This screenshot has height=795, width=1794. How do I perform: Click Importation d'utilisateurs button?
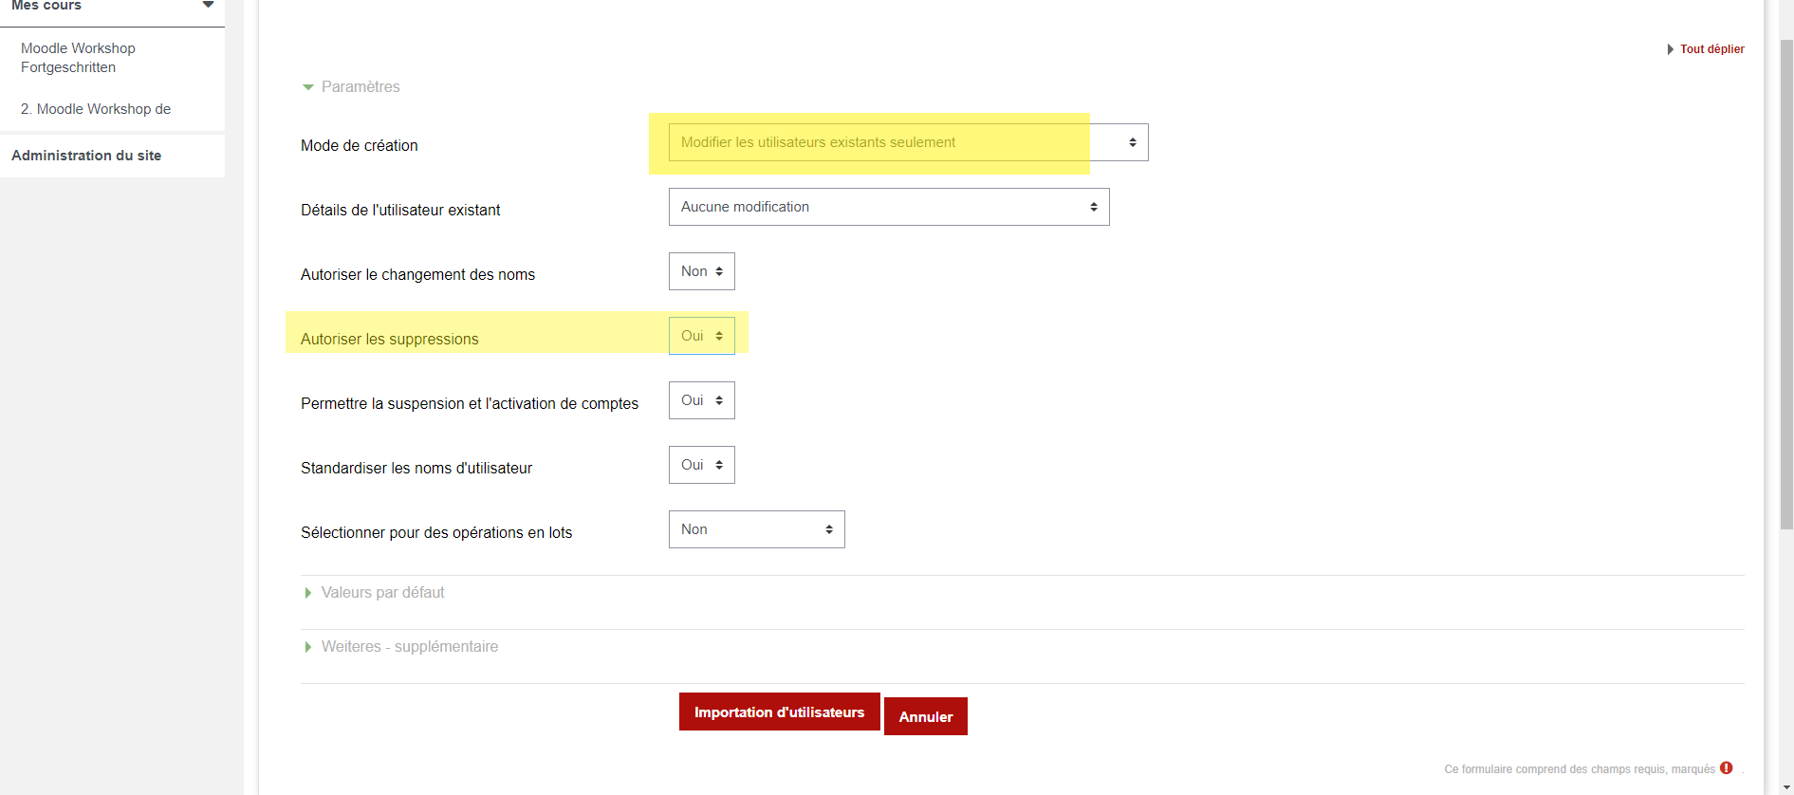pyautogui.click(x=779, y=712)
